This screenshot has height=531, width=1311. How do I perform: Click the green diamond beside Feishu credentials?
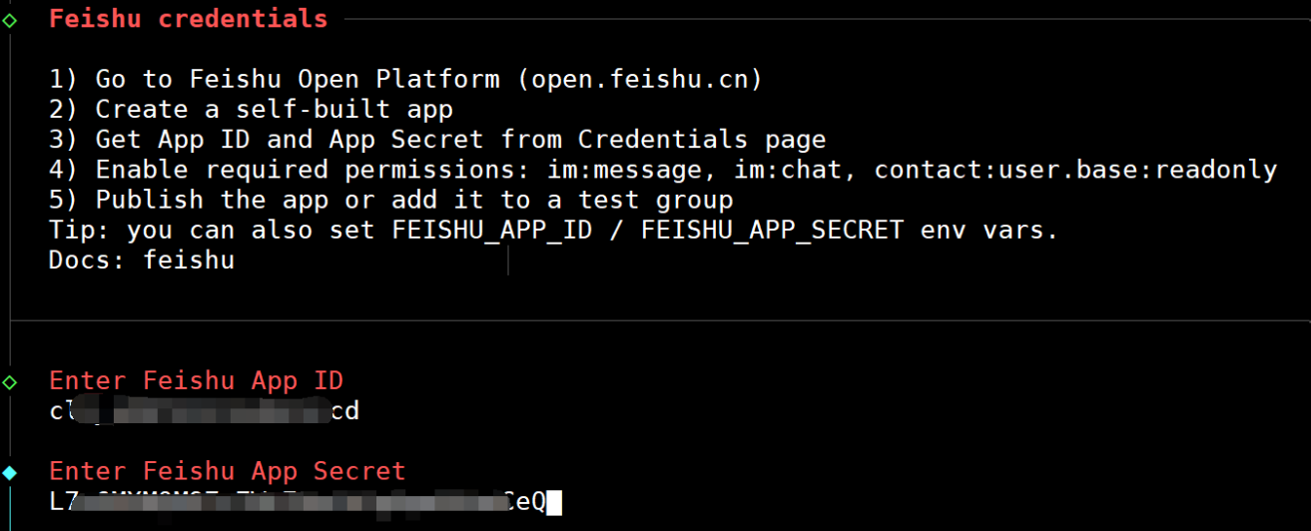10,19
